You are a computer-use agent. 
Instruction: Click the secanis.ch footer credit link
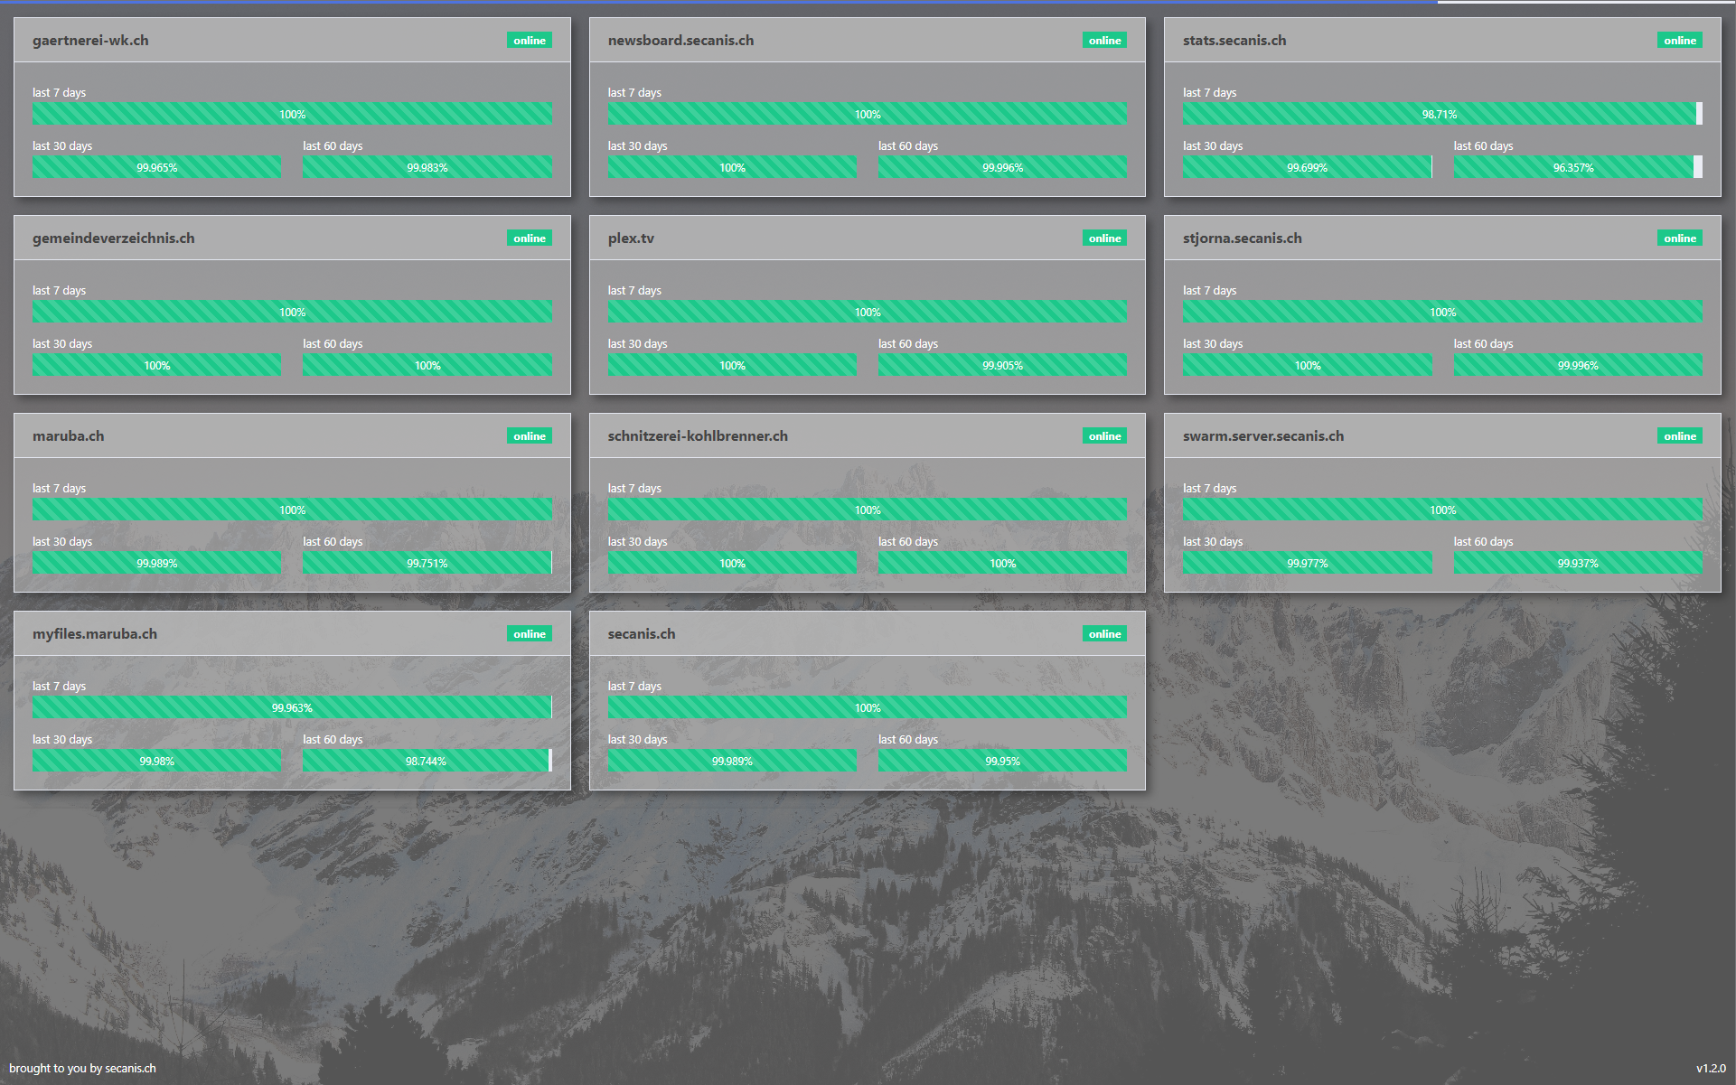click(x=130, y=1068)
